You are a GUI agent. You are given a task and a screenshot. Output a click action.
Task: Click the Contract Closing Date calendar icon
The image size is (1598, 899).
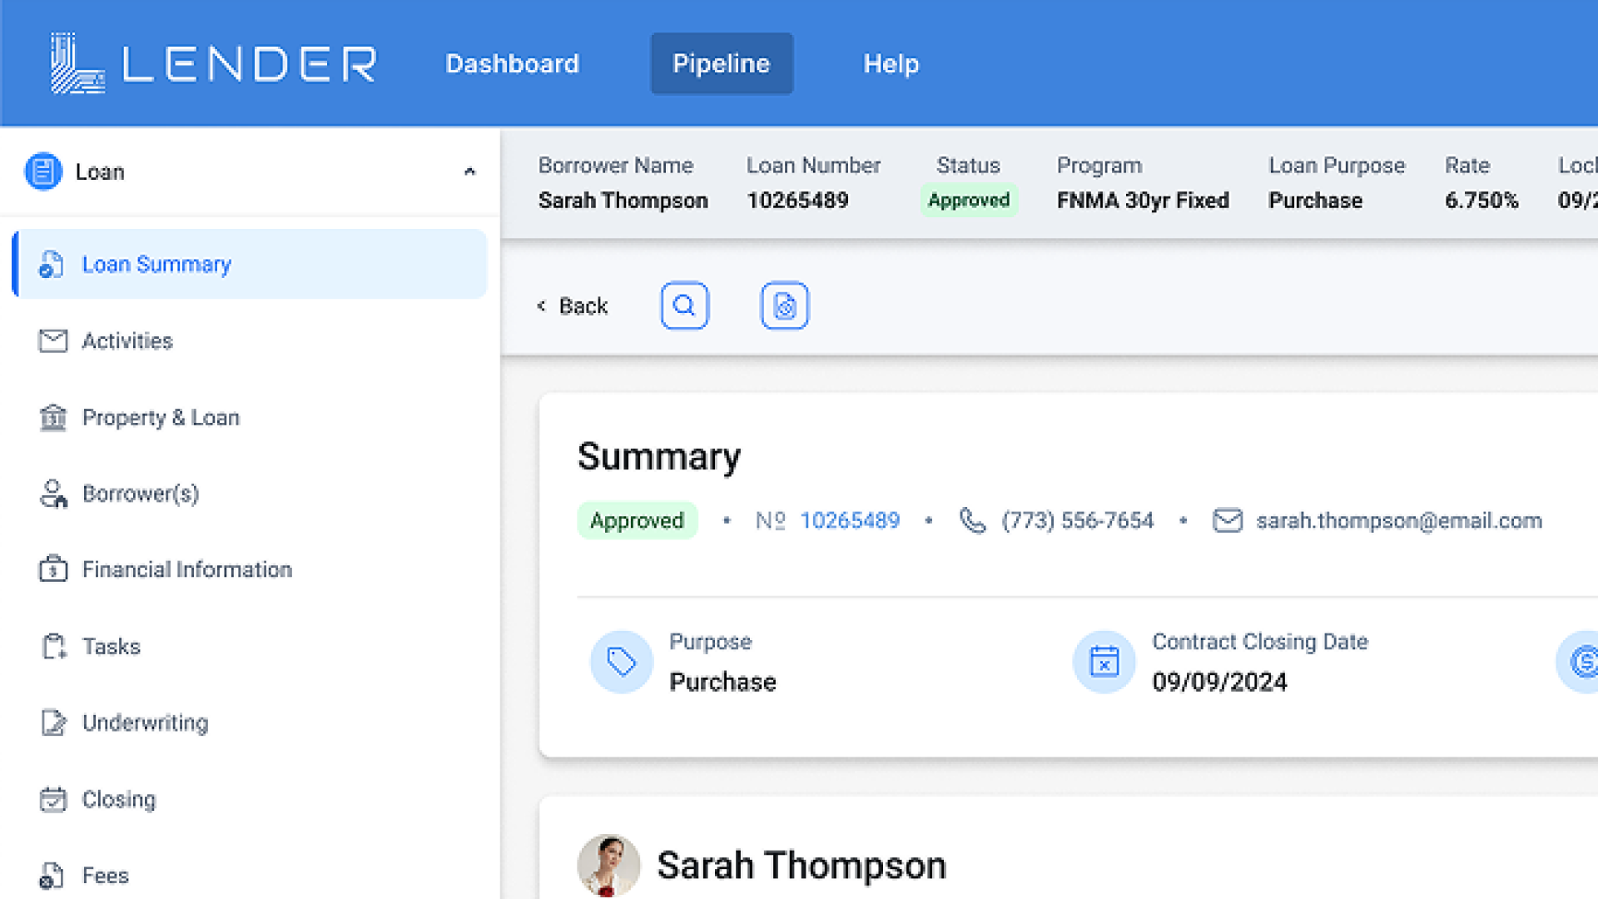(1104, 662)
